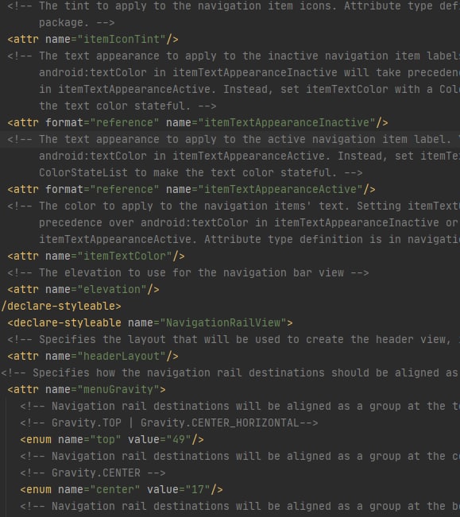This screenshot has width=460, height=517.
Task: Click the itemIconTint attribute name
Action: (x=122, y=39)
